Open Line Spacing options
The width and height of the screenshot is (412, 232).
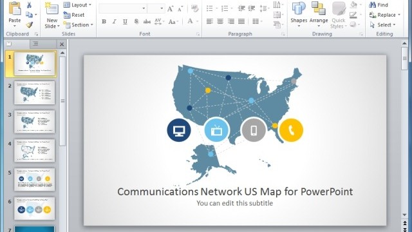click(x=265, y=8)
